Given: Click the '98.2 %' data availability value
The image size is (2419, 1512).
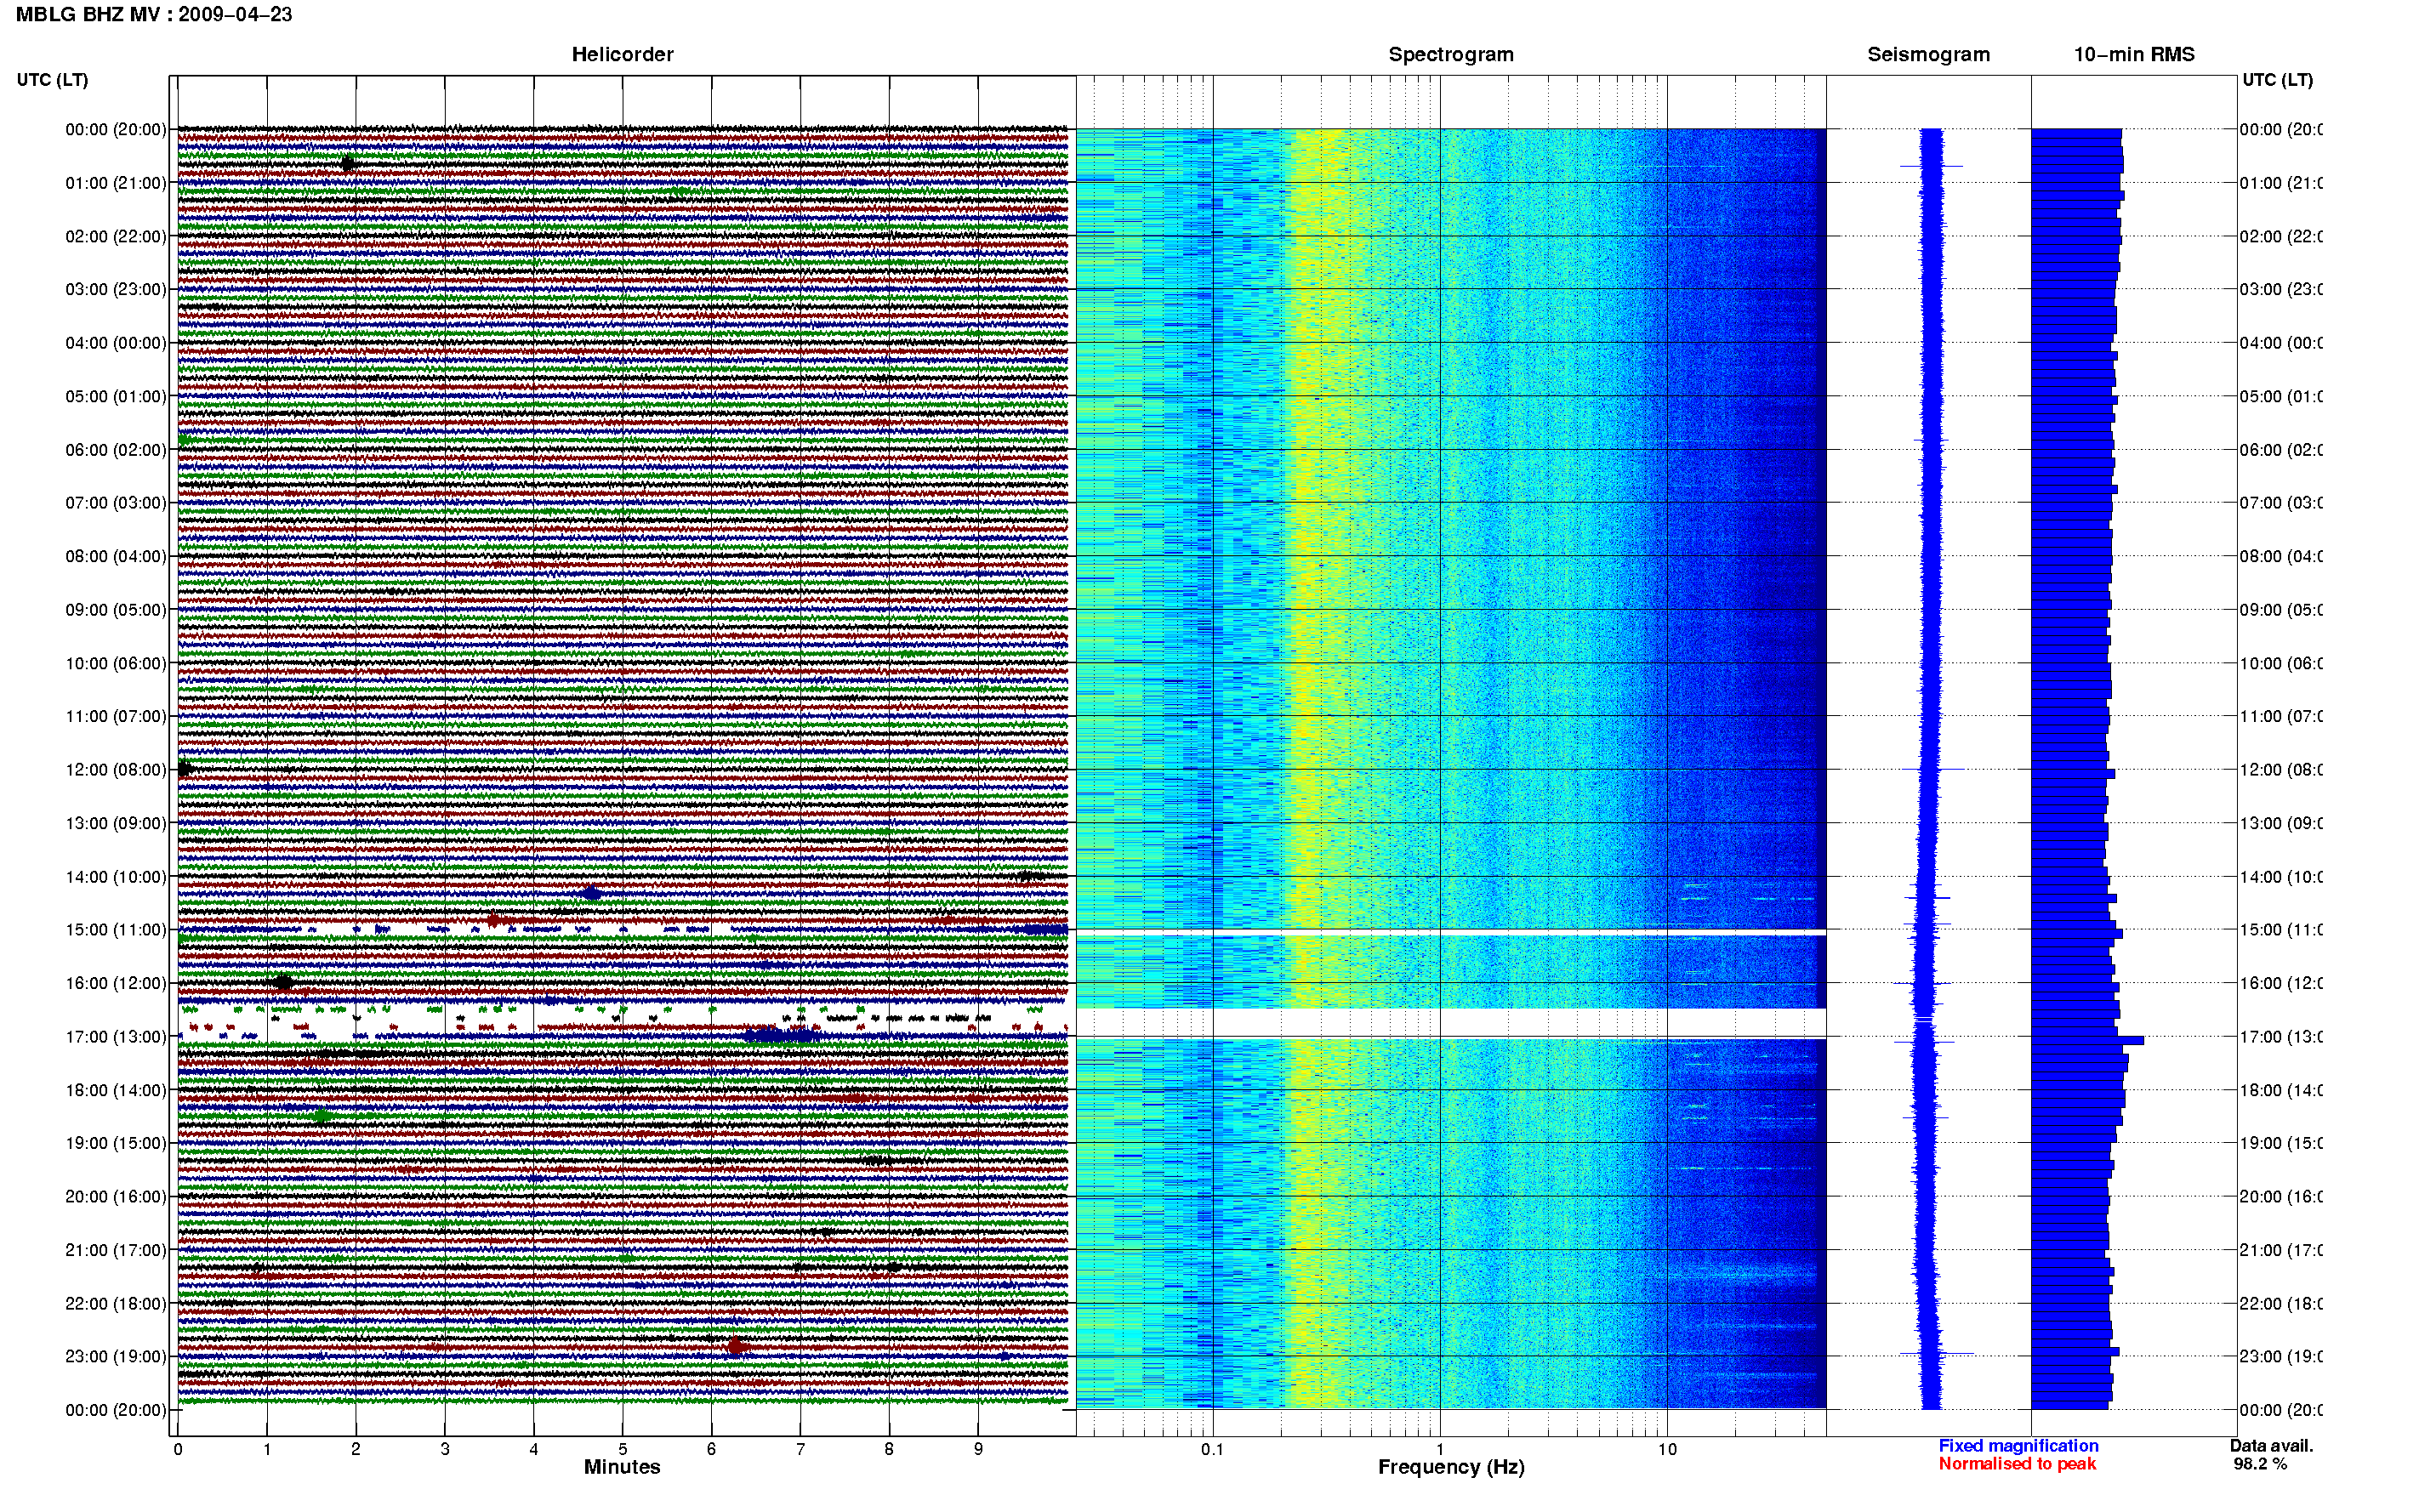Looking at the screenshot, I should [x=2260, y=1464].
